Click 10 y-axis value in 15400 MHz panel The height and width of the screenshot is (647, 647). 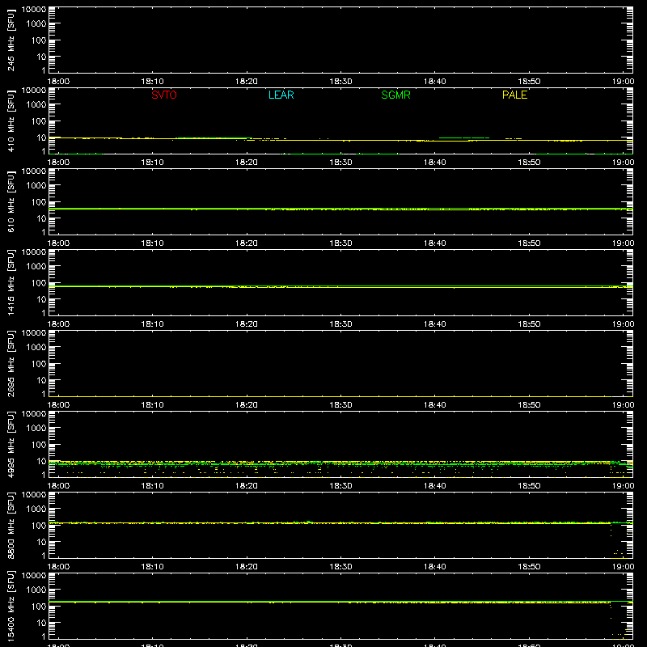click(41, 623)
